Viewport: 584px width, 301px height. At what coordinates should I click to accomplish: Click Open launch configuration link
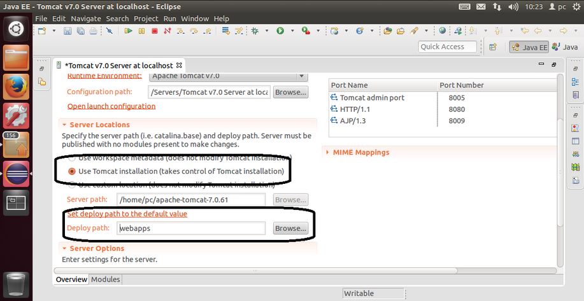[x=111, y=106]
